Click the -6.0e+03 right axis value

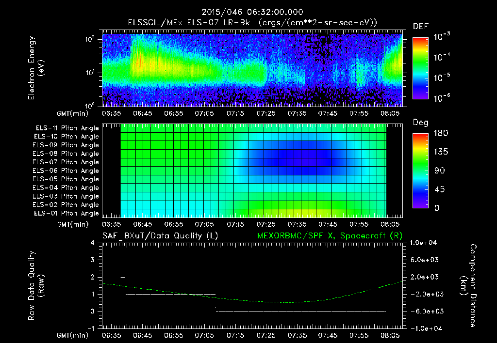click(x=425, y=312)
